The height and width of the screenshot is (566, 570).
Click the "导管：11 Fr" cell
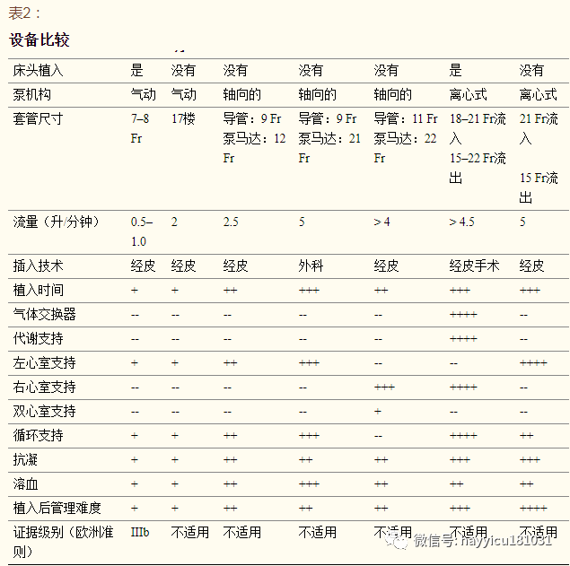pyautogui.click(x=406, y=118)
